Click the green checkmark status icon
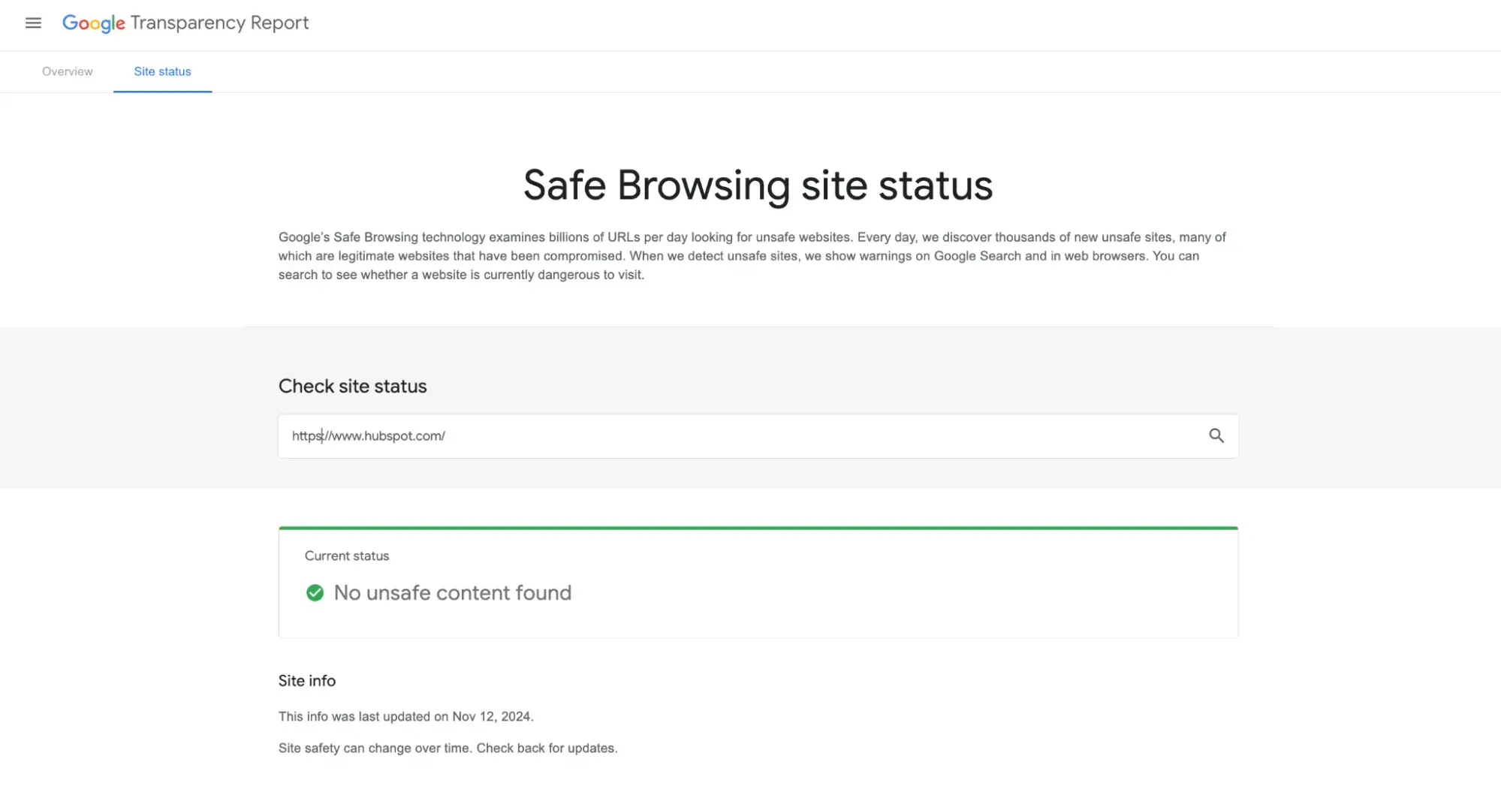 coord(315,593)
